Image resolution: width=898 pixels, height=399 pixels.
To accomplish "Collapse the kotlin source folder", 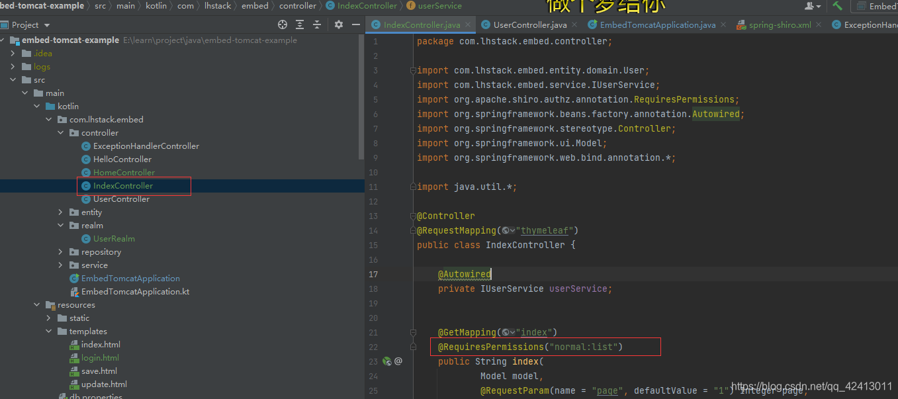I will pyautogui.click(x=36, y=107).
